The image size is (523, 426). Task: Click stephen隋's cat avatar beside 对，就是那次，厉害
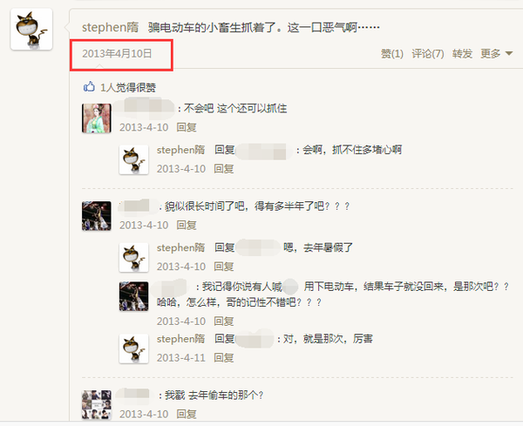point(133,348)
